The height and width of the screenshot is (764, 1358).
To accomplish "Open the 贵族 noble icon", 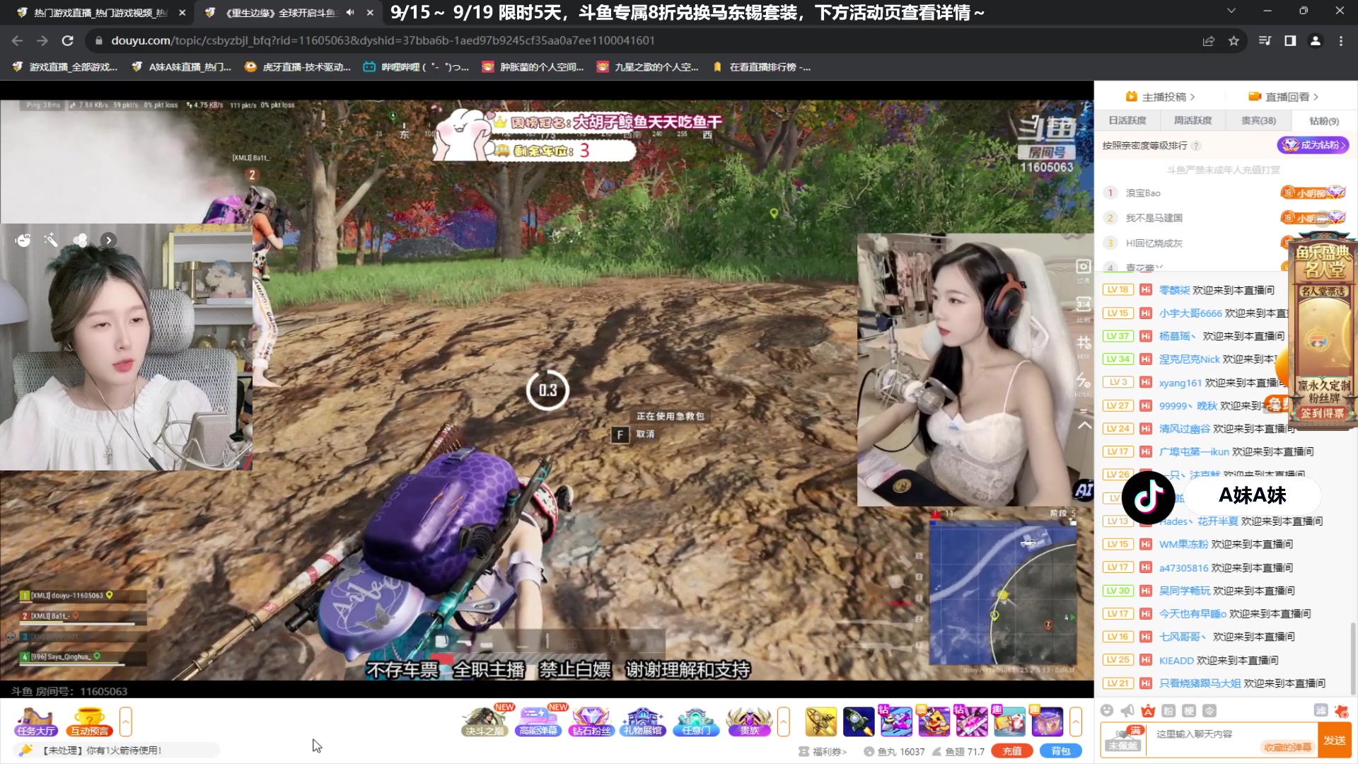I will click(x=749, y=722).
